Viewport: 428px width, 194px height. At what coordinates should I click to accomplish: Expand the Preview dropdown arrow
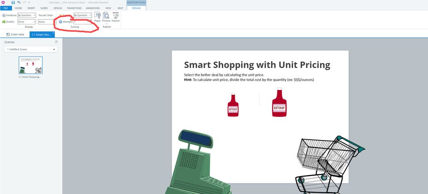coord(106,24)
